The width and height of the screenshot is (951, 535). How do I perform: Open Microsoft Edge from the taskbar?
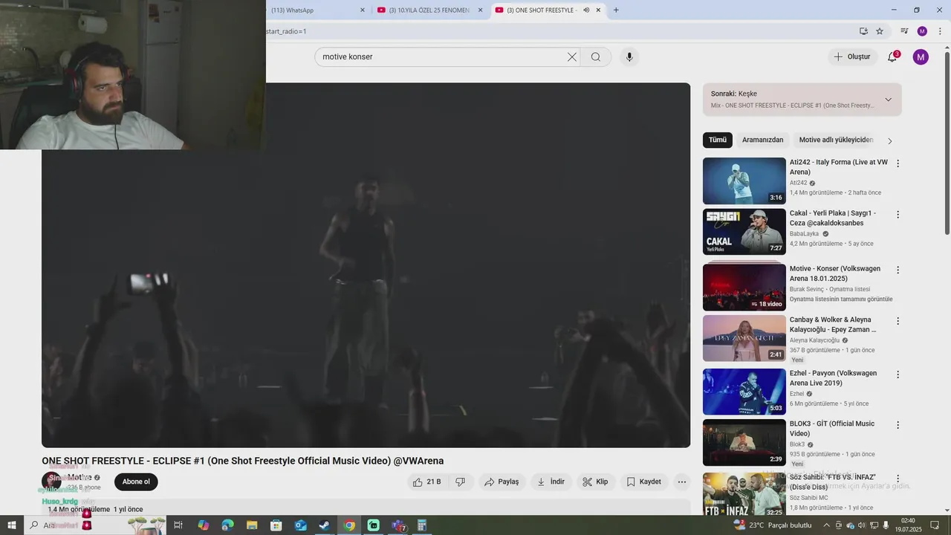pyautogui.click(x=227, y=525)
